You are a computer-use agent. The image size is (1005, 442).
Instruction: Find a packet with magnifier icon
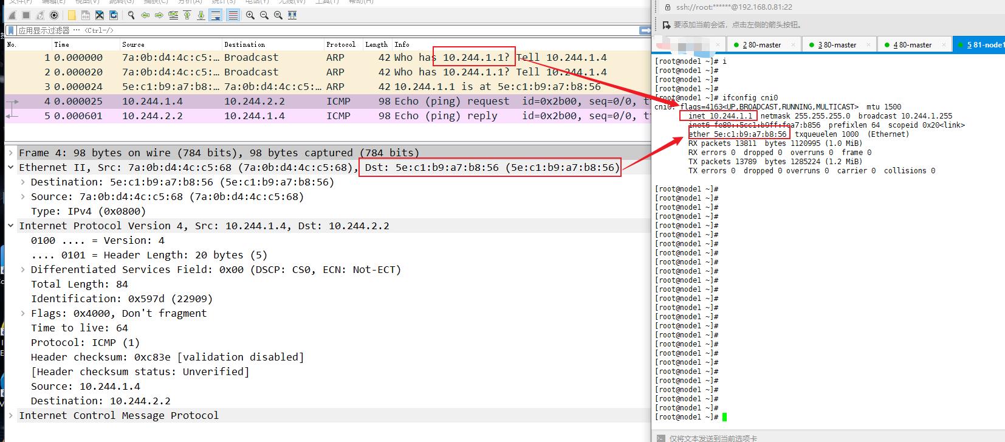click(131, 15)
